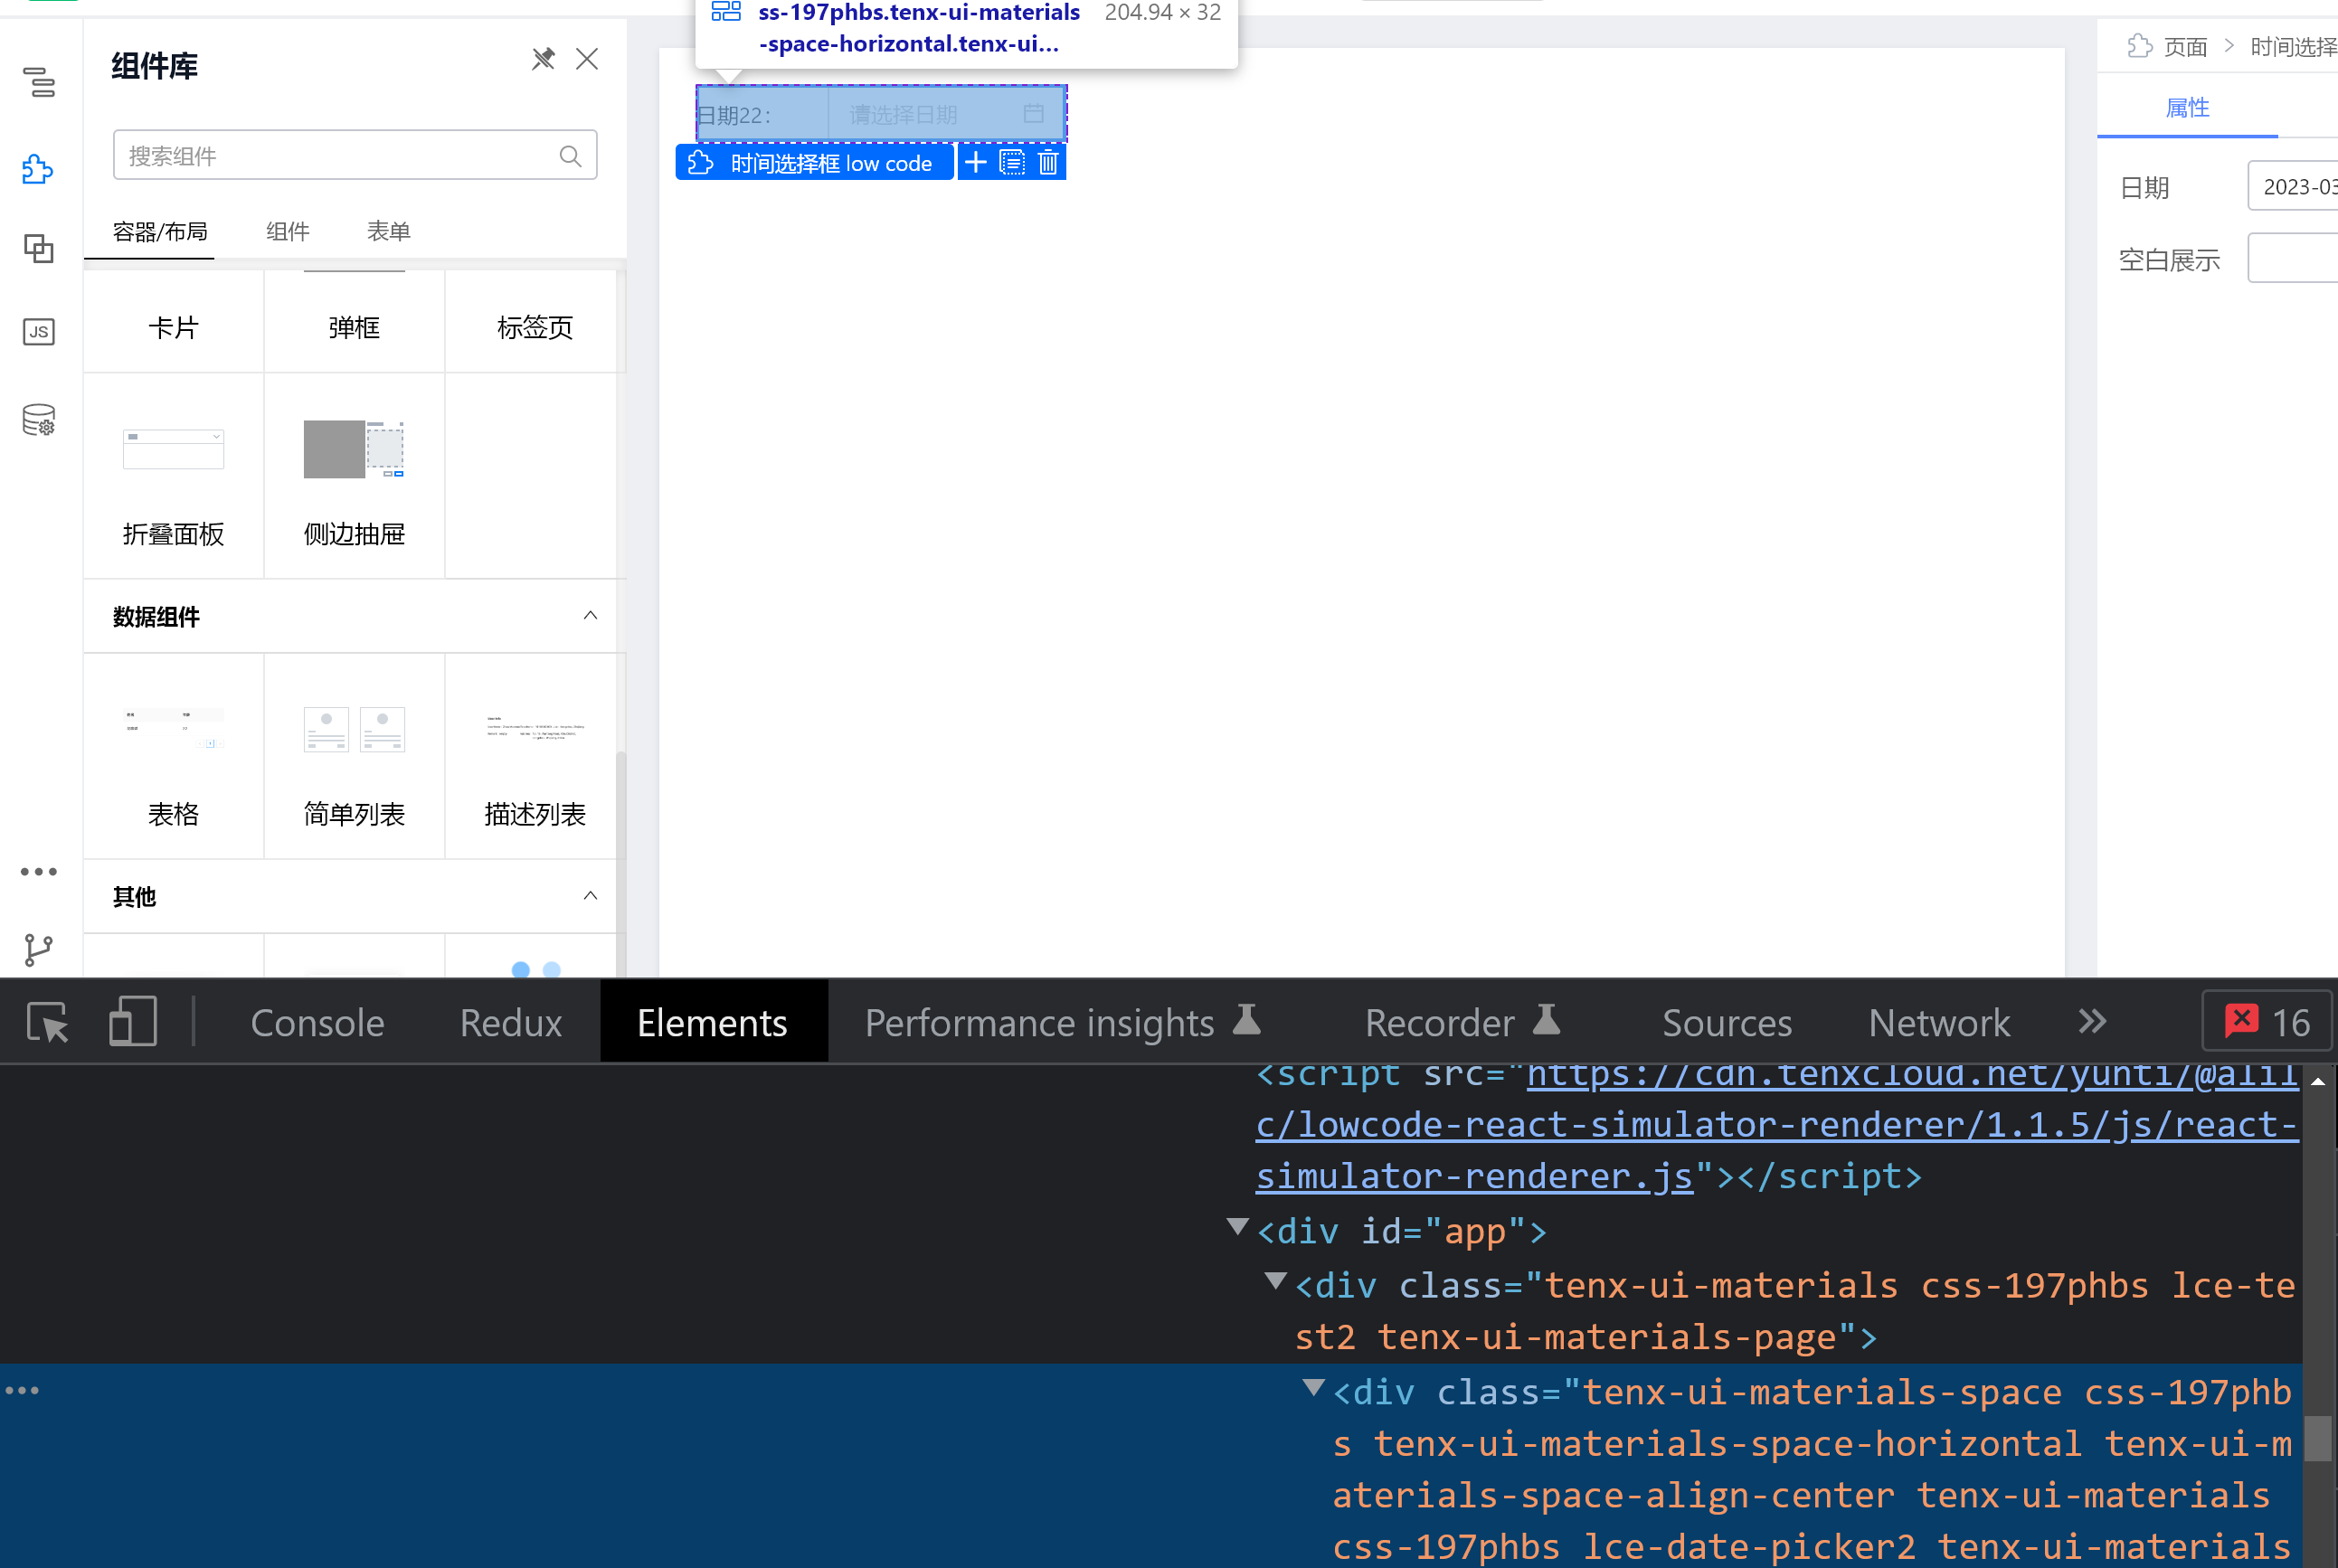Click the search magnifier icon
Screen dimensions: 2338x1568
pyautogui.click(x=570, y=156)
